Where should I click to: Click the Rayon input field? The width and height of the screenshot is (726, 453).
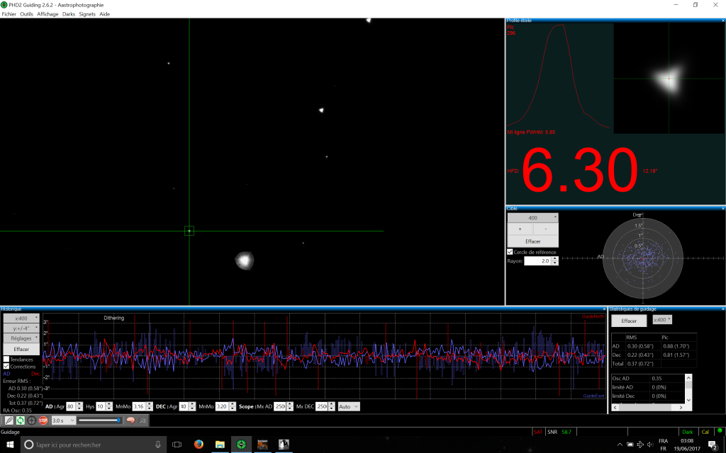537,261
